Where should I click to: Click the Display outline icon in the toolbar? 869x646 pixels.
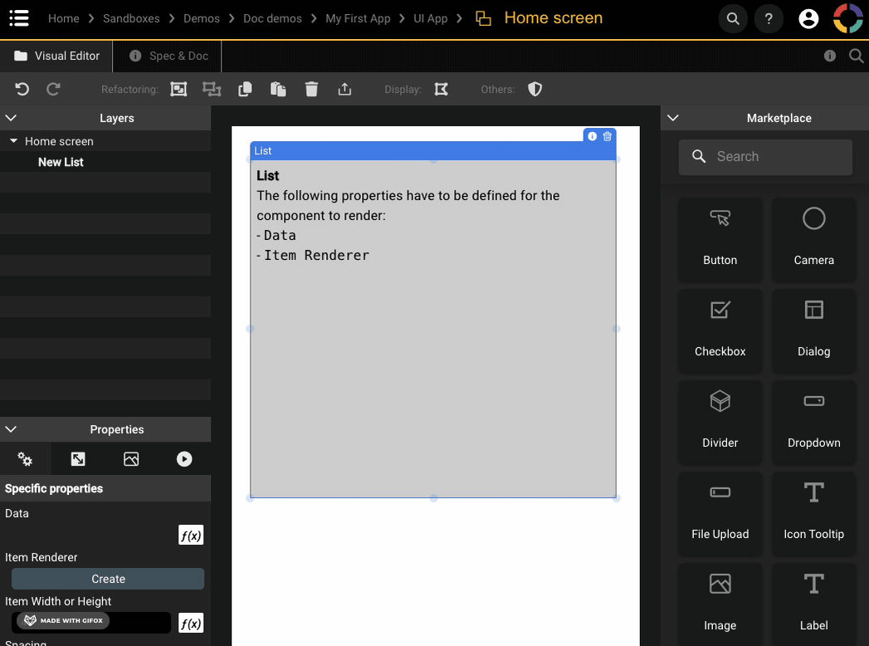(441, 89)
